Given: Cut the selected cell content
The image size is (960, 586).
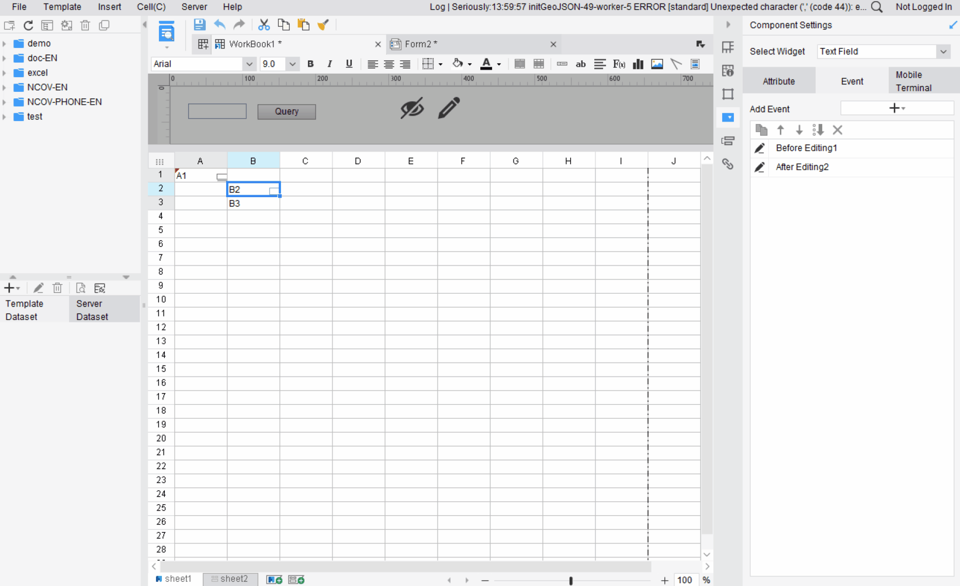Looking at the screenshot, I should coord(264,25).
